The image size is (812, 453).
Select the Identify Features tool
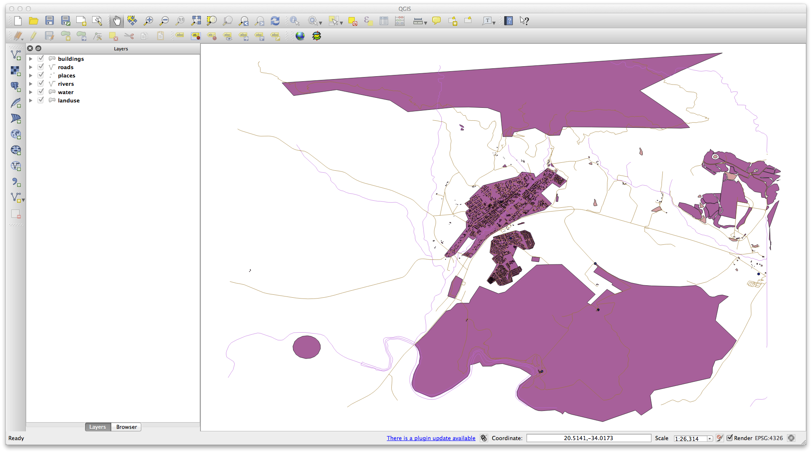coord(295,20)
